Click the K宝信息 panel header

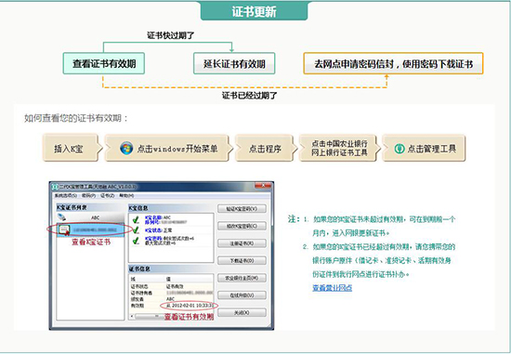pyautogui.click(x=172, y=208)
